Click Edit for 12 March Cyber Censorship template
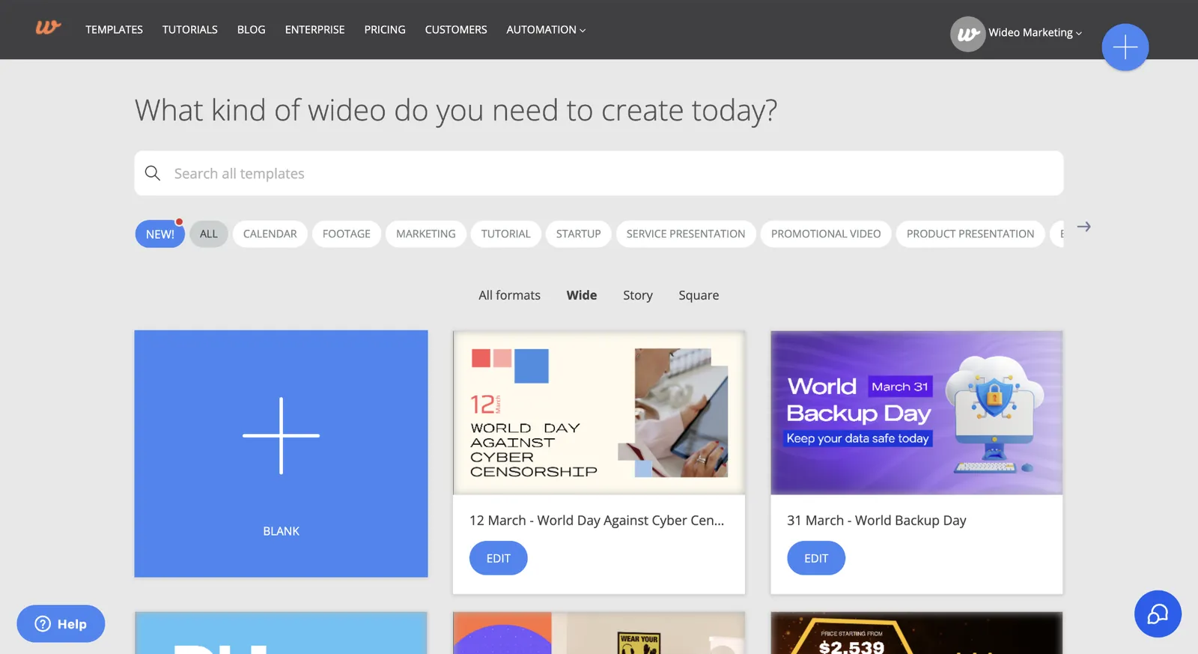The image size is (1198, 654). pyautogui.click(x=499, y=558)
